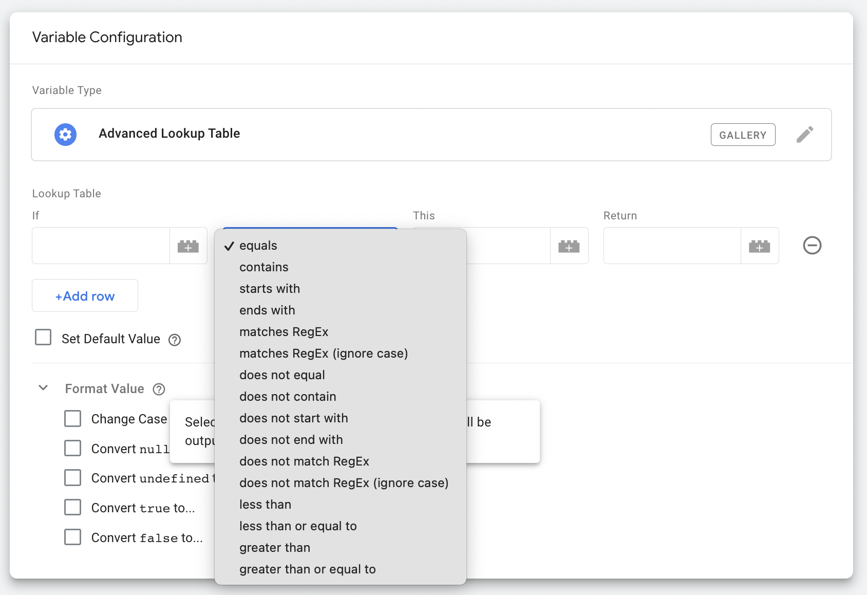Tick the Convert undefined checkbox

73,477
